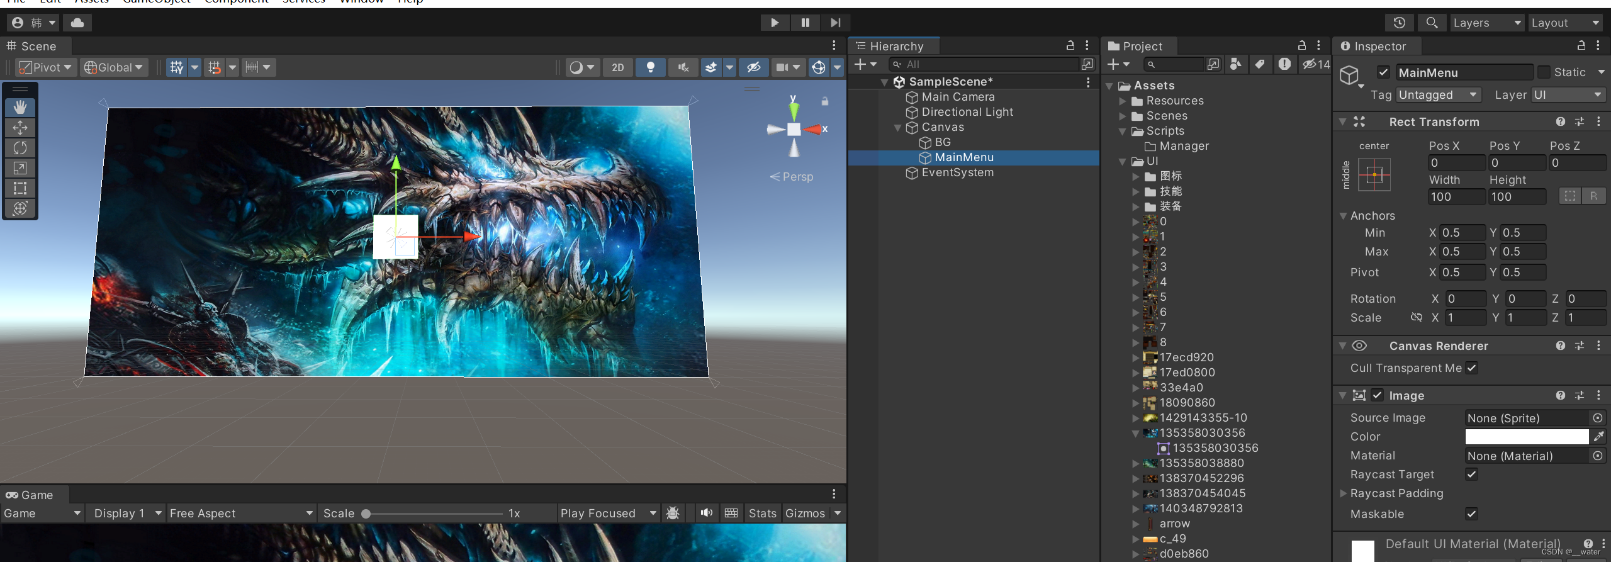Screen dimensions: 1611x562
Task: Open the global search magnifier icon
Action: 1432,23
